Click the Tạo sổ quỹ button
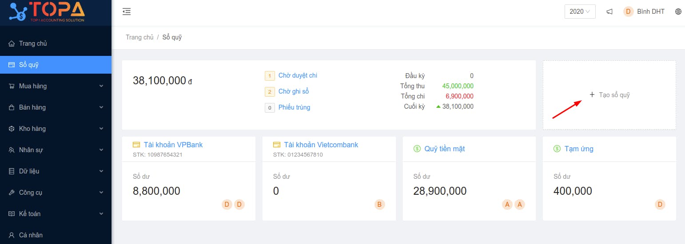The image size is (685, 244). 609,95
